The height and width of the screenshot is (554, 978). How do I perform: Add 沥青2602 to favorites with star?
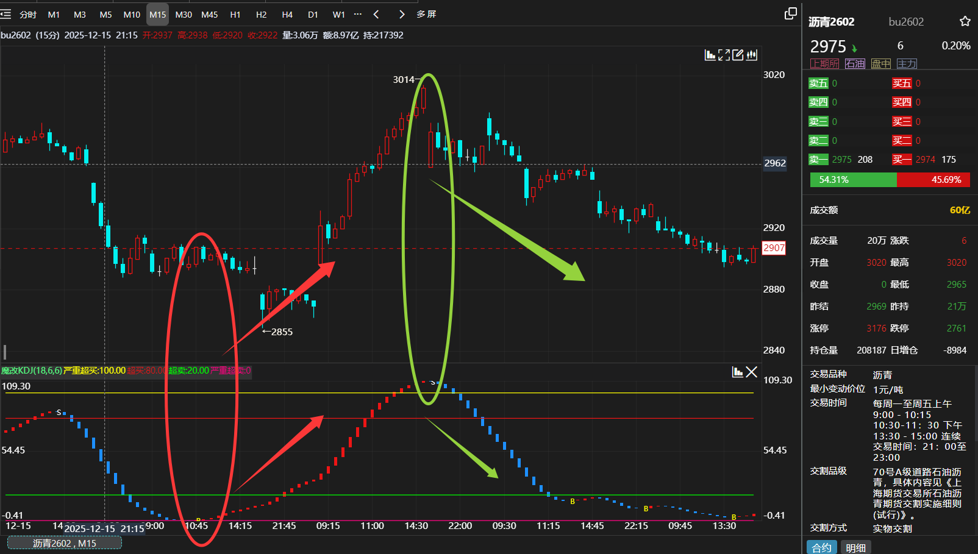click(x=965, y=22)
